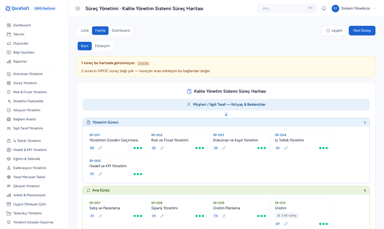Click the map title clipboard icon
The height and width of the screenshot is (229, 384).
coord(189,91)
